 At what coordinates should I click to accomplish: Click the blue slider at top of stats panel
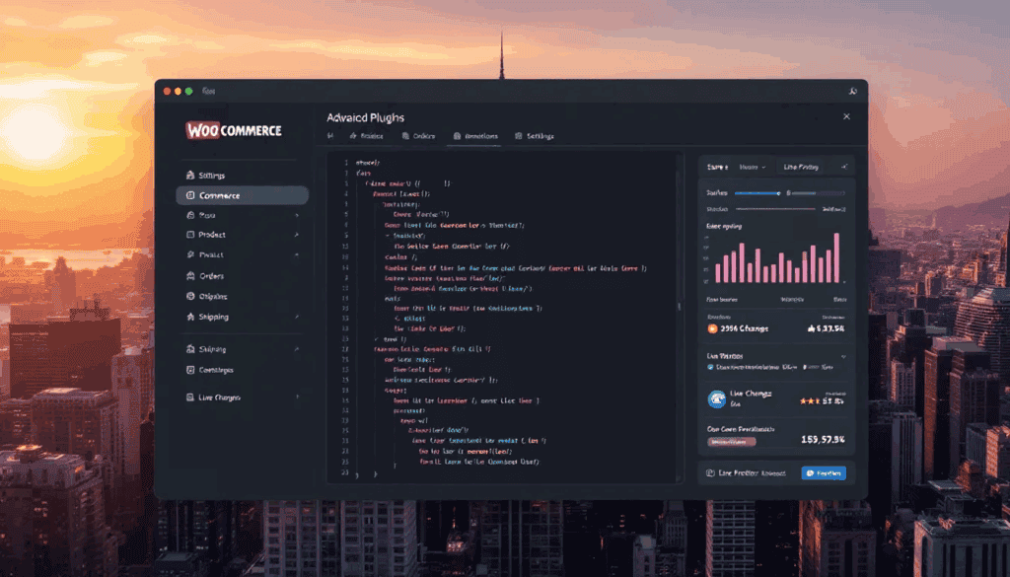(x=757, y=193)
